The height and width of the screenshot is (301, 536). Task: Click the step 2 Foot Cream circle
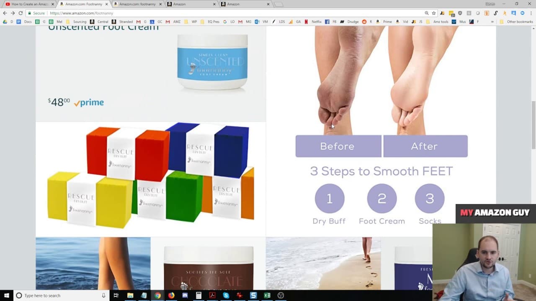(382, 199)
